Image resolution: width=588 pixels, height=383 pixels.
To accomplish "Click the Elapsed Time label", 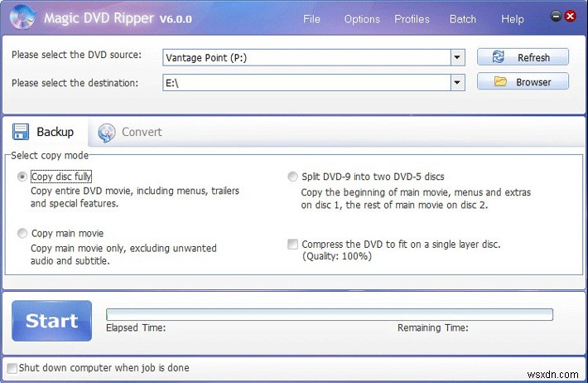I will pos(136,327).
